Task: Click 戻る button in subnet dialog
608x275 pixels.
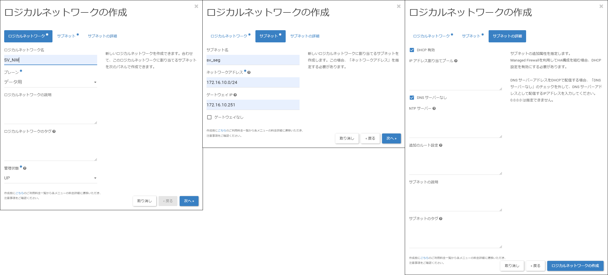Action: tap(370, 138)
